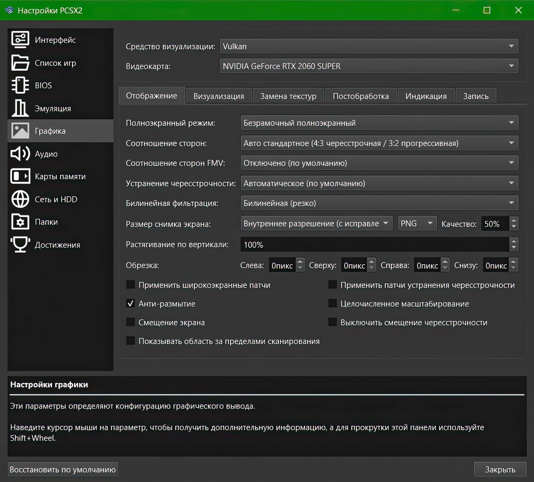Open the PNG format dropdown
The width and height of the screenshot is (534, 482).
[417, 223]
